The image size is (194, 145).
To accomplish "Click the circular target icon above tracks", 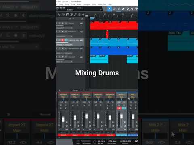I will [x=79, y=14].
